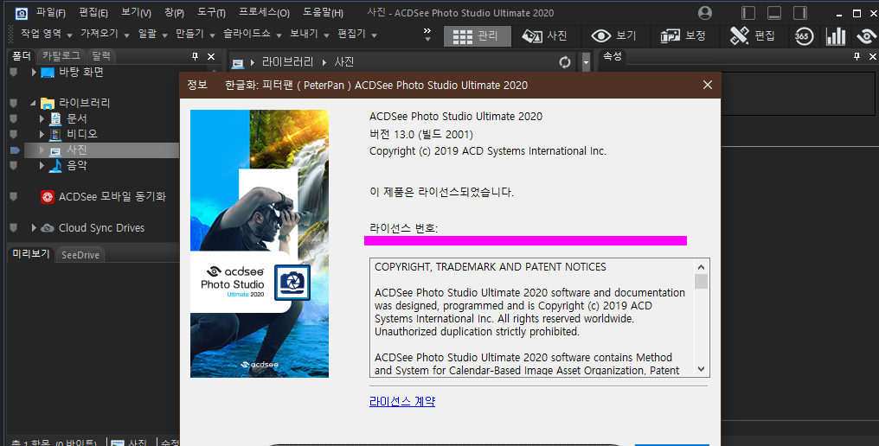Toggle easy-select marker beside 비디오
Image resolution: width=879 pixels, height=446 pixels.
tap(14, 135)
